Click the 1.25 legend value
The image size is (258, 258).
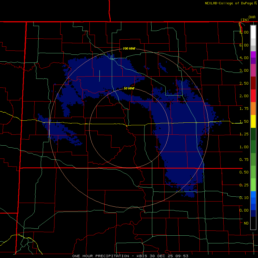244,134
